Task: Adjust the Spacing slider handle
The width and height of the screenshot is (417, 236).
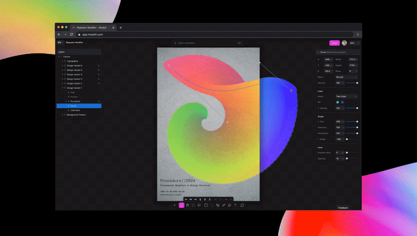Action: pos(347,159)
